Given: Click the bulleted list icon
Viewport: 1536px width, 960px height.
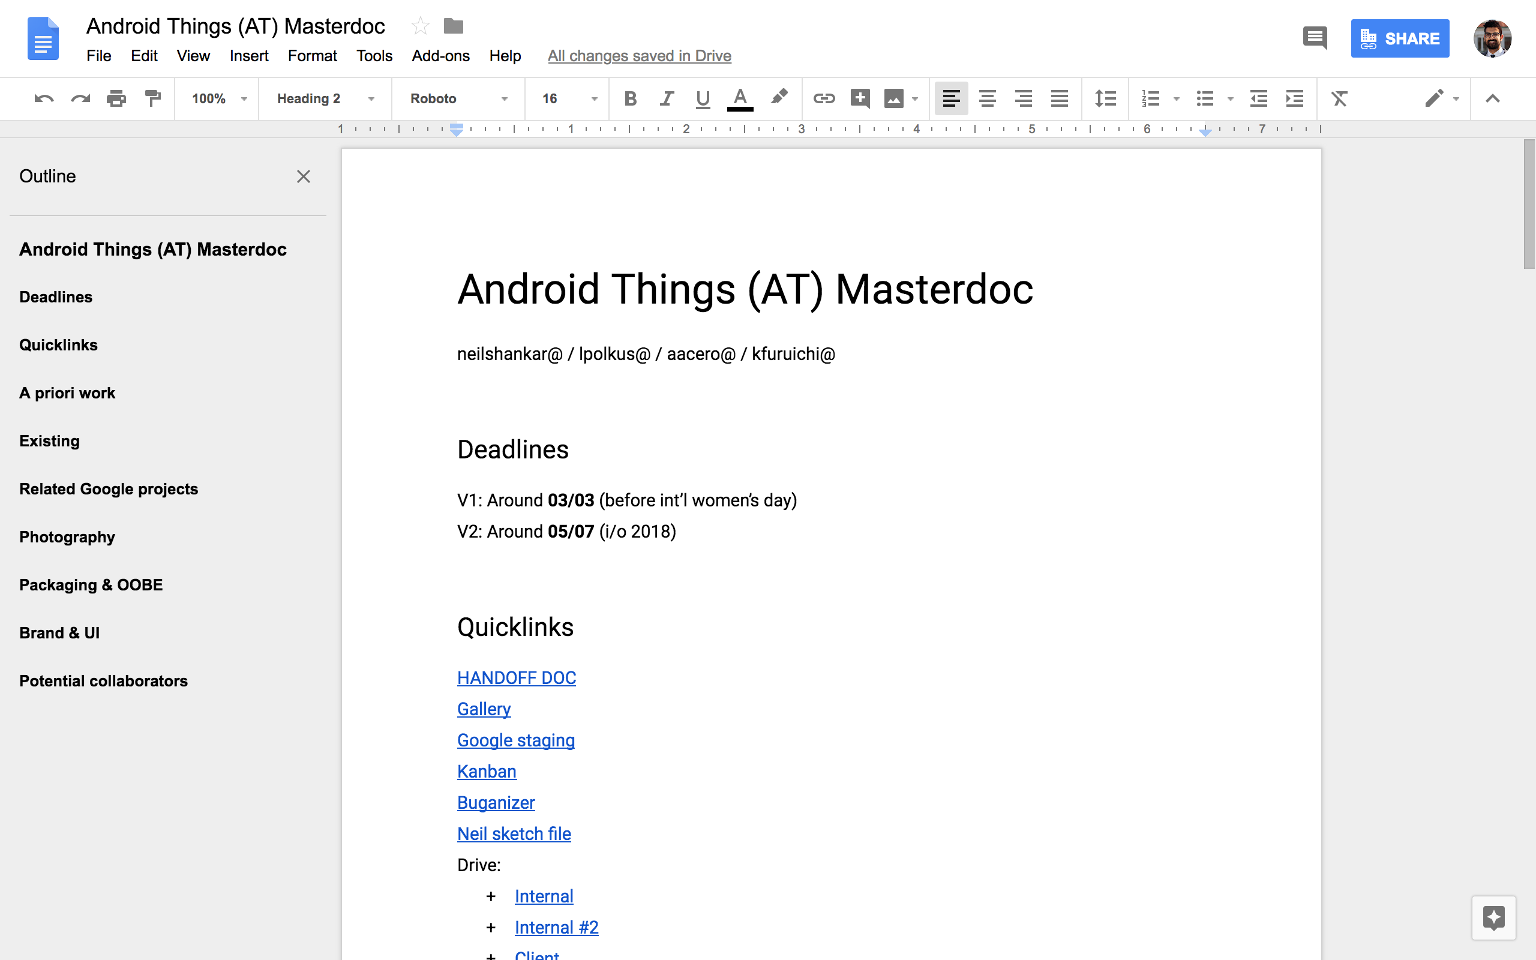Looking at the screenshot, I should coord(1205,98).
